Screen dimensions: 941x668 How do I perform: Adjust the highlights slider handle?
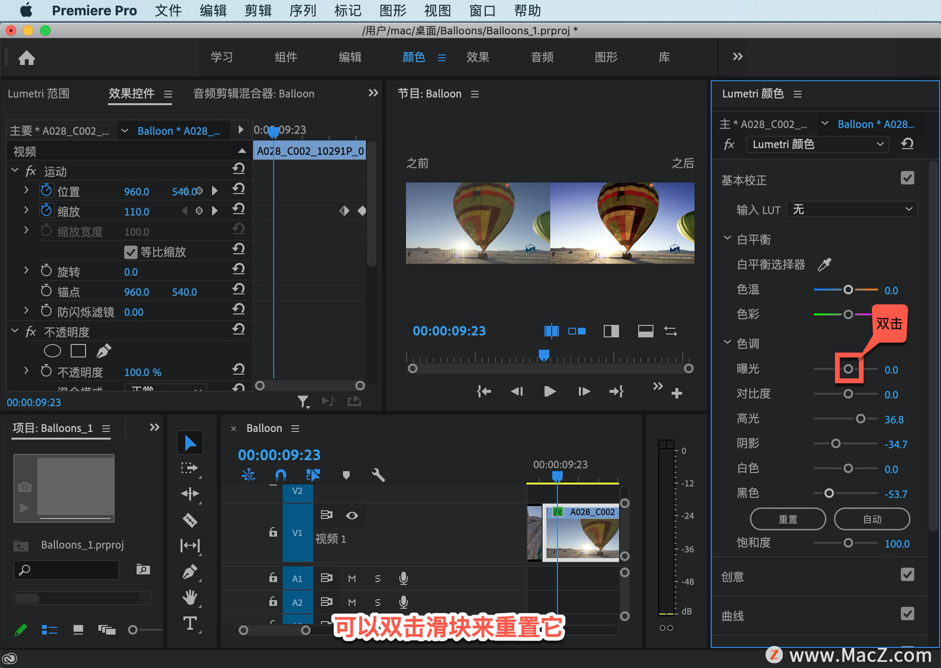(x=860, y=419)
